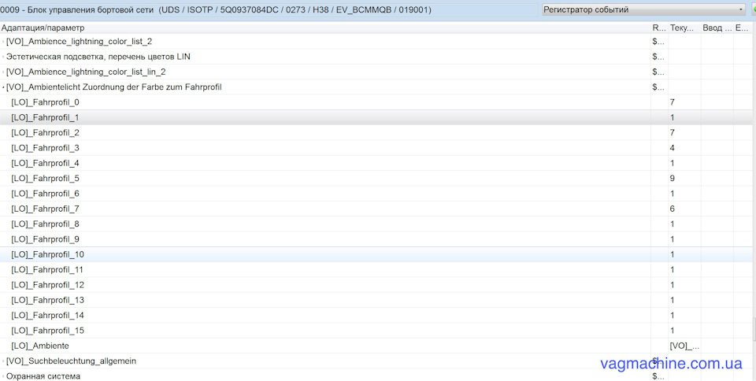Click current value 6 of Fahrprofil_7
Viewport: 756px width, 381px height.
click(x=672, y=209)
